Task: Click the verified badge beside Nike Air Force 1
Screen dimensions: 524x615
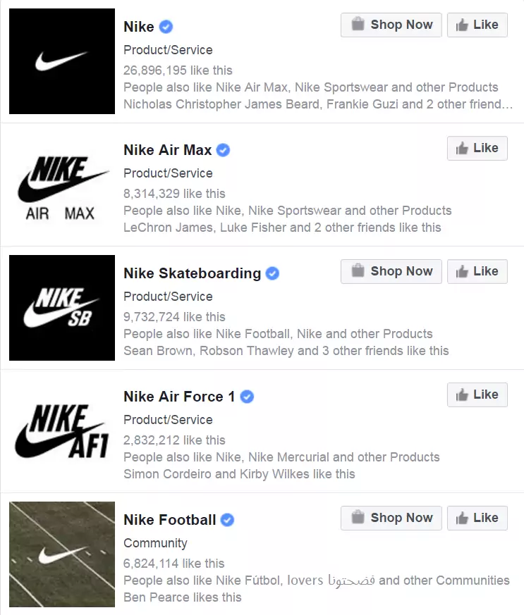Action: click(246, 396)
